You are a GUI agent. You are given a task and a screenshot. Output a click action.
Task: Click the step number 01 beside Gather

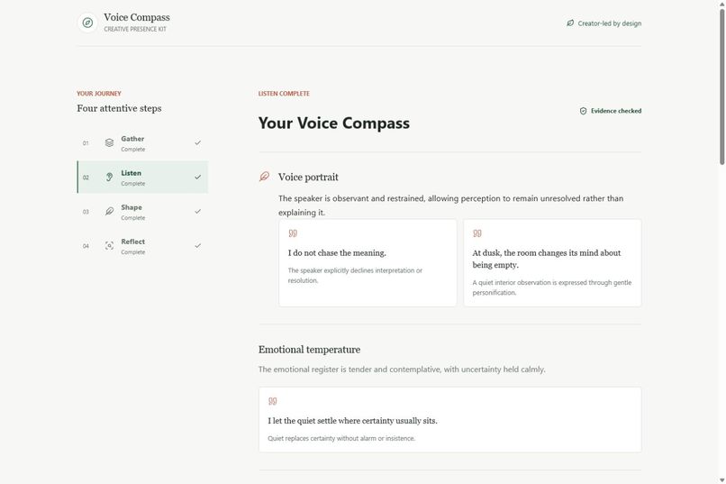click(x=86, y=143)
